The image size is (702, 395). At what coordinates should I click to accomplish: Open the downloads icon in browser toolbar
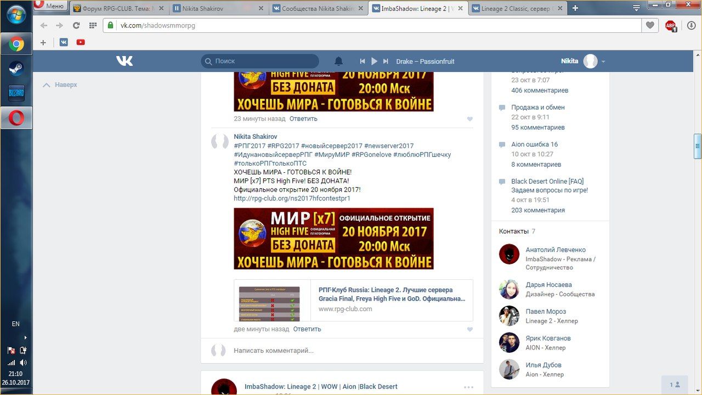click(x=691, y=25)
